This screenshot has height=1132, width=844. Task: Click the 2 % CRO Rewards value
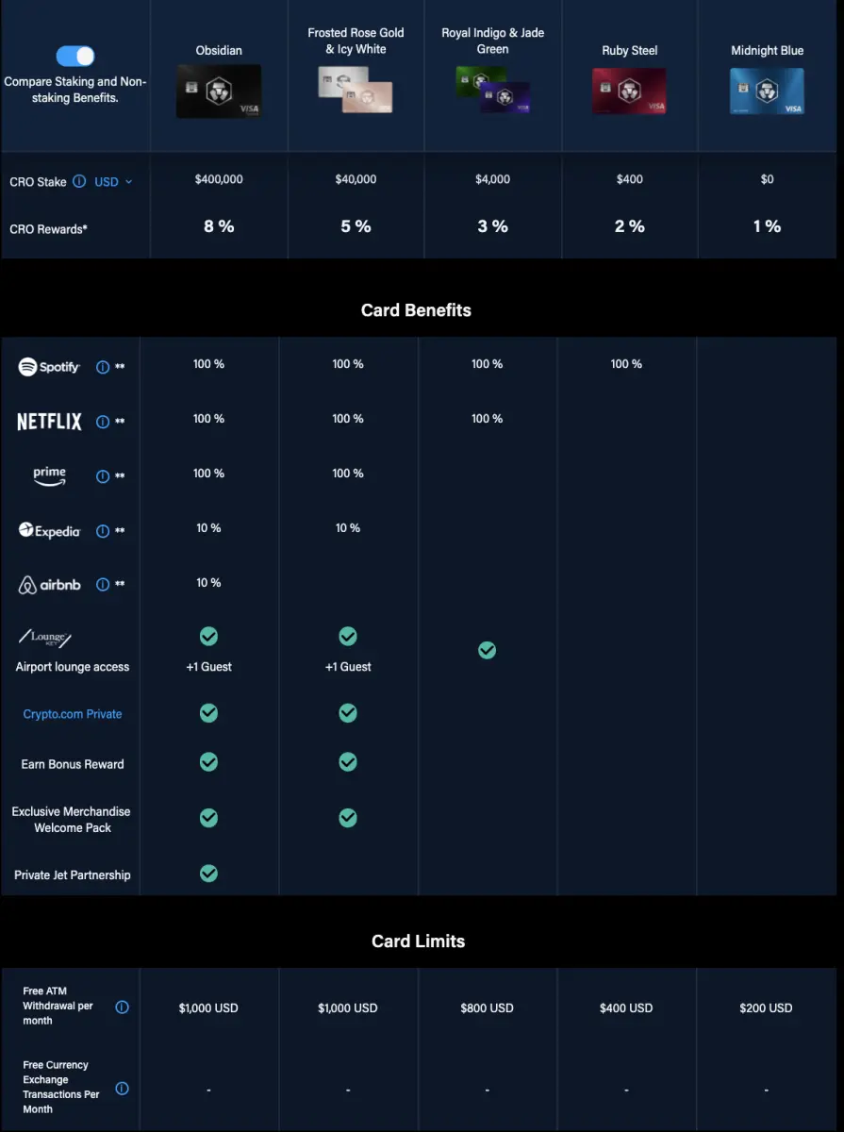[x=630, y=226]
